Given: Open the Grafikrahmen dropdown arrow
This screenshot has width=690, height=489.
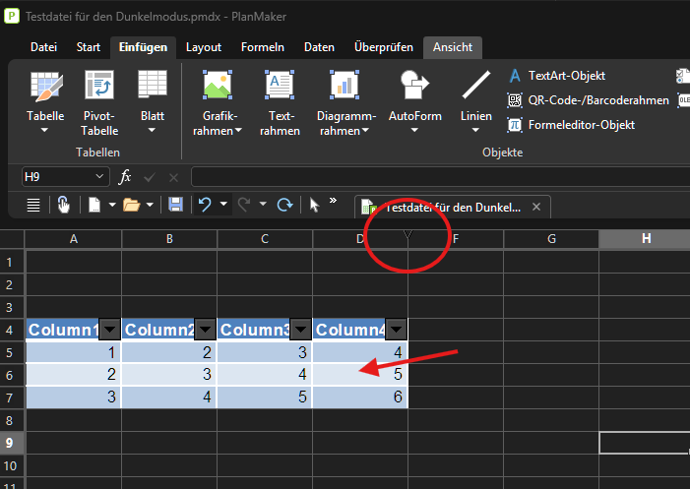Looking at the screenshot, I should [238, 130].
